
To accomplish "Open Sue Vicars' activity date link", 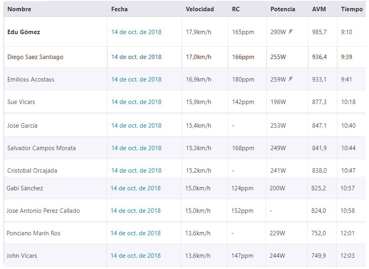I will [136, 102].
